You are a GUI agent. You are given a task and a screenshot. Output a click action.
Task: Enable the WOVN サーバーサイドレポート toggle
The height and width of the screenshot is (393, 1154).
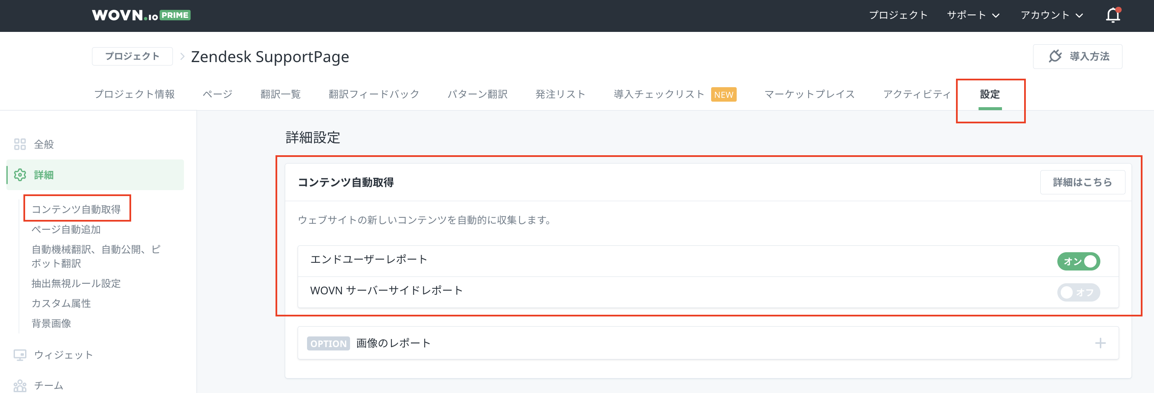(x=1078, y=292)
